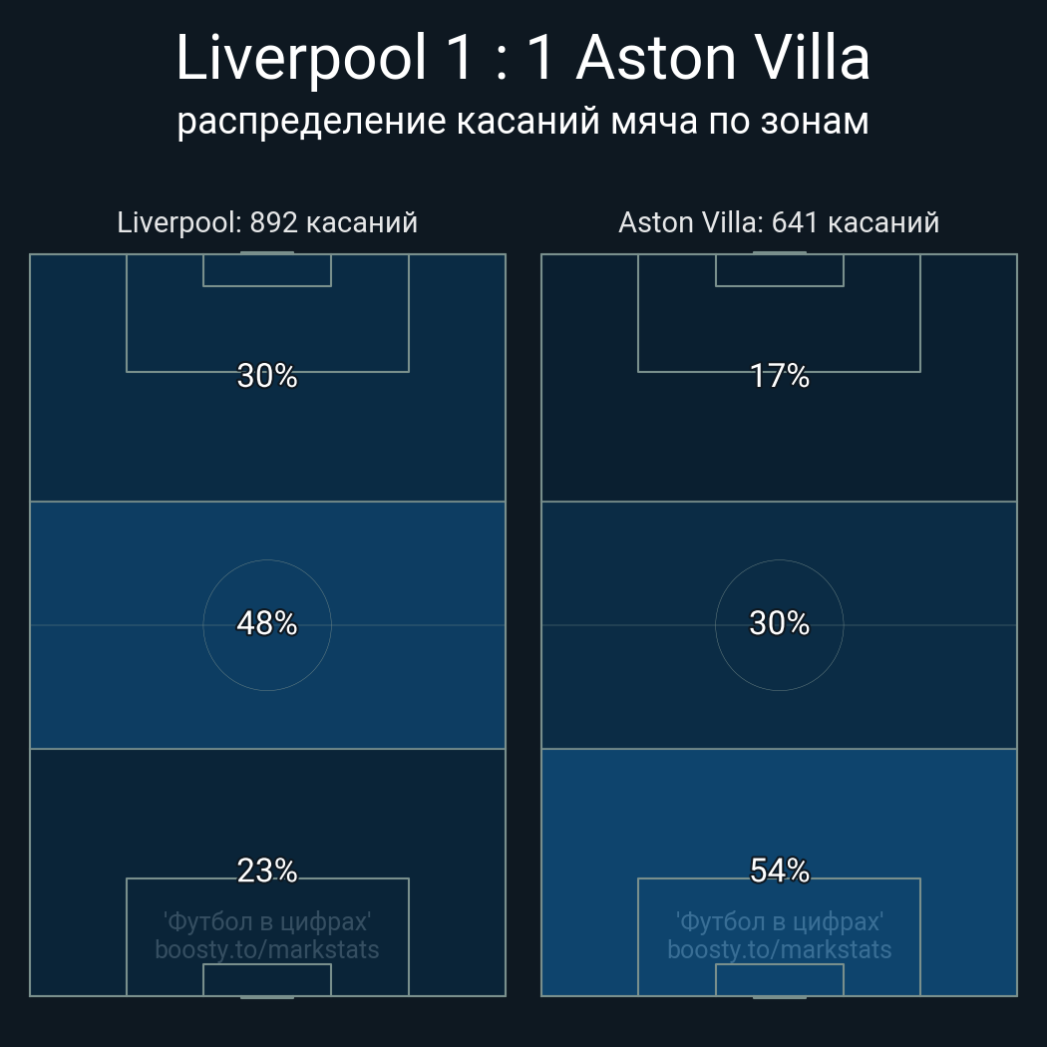Screen dimensions: 1047x1047
Task: Click Aston Villa's 54% defensive zone label
Action: point(779,872)
